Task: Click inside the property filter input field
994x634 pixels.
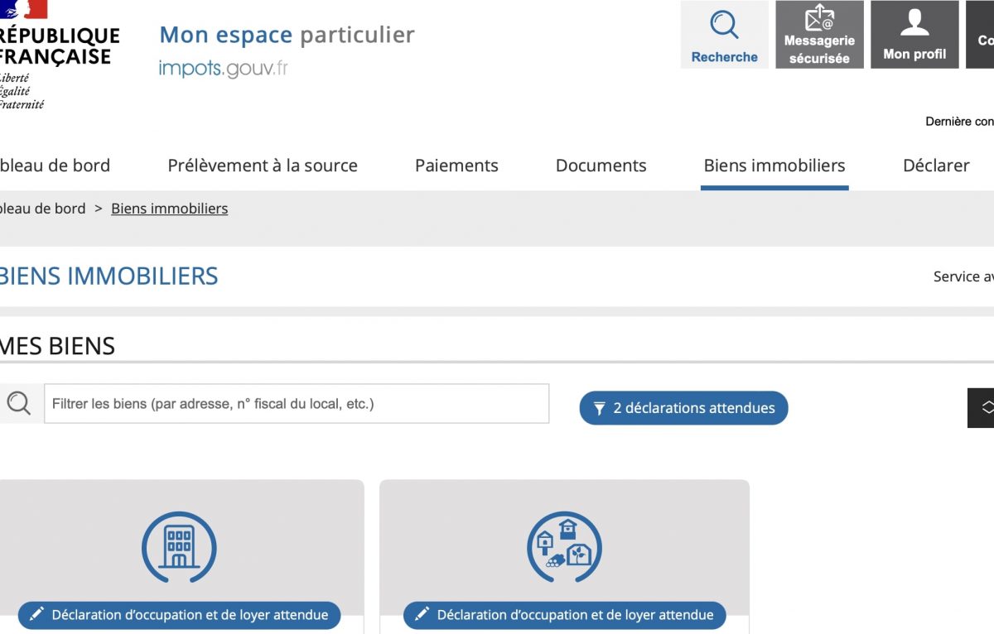Action: pyautogui.click(x=297, y=403)
